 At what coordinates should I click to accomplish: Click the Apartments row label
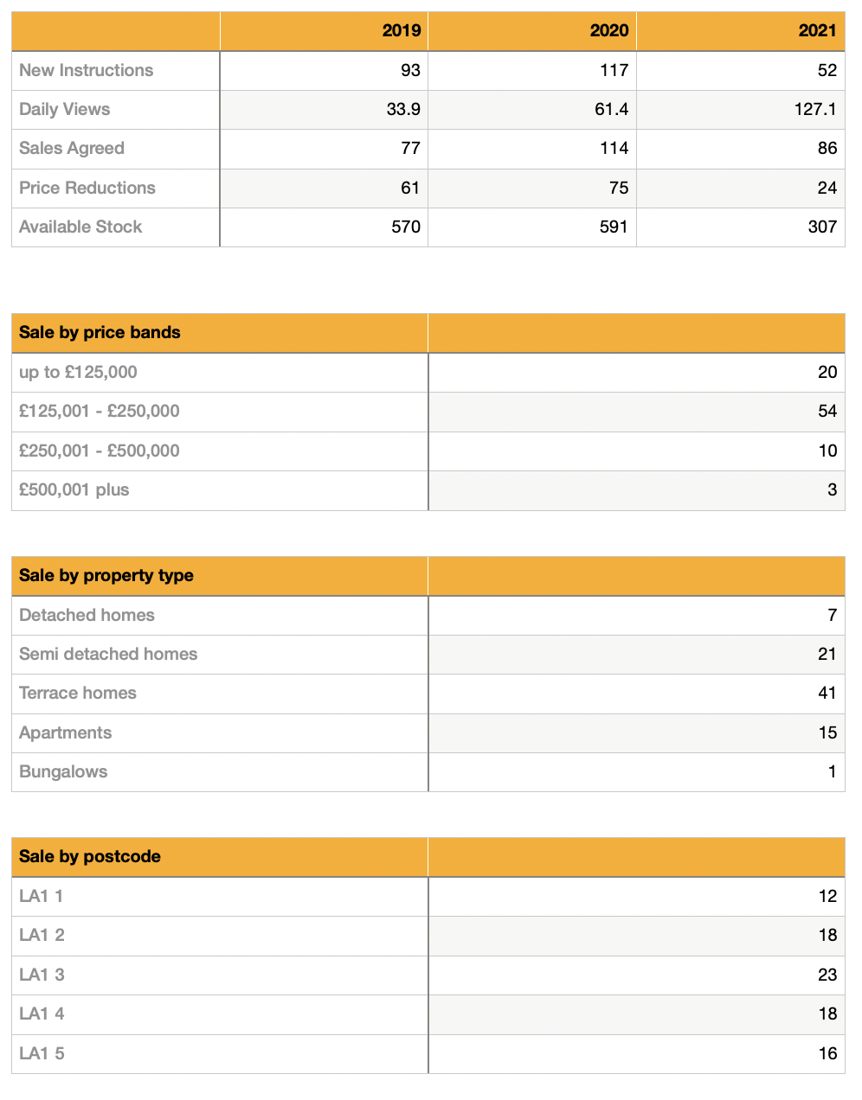[x=66, y=733]
